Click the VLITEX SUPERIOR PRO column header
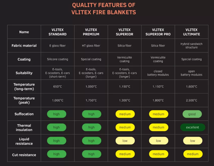Screen dimensions: 214x166 tap(158, 32)
